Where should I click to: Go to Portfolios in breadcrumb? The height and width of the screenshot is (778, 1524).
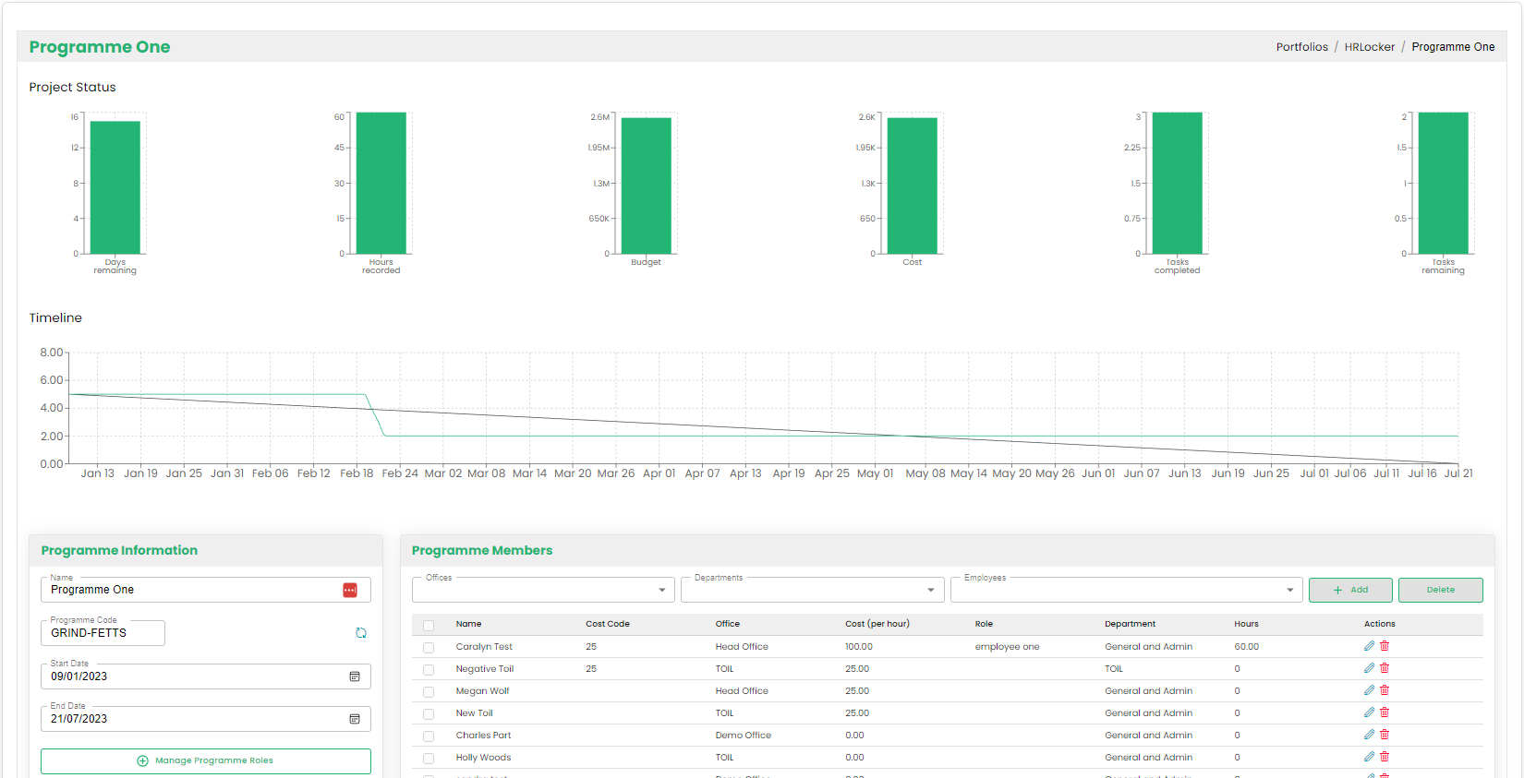(x=1301, y=47)
